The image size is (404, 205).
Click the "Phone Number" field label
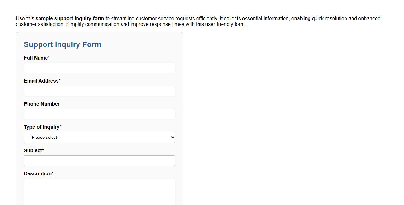click(41, 104)
